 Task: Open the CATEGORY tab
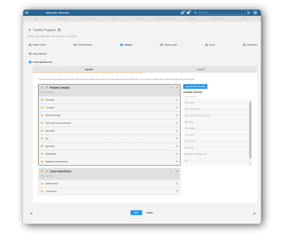62,19
